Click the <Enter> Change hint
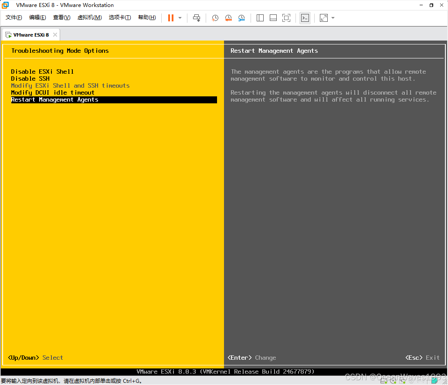This screenshot has height=385, width=448. coord(252,358)
